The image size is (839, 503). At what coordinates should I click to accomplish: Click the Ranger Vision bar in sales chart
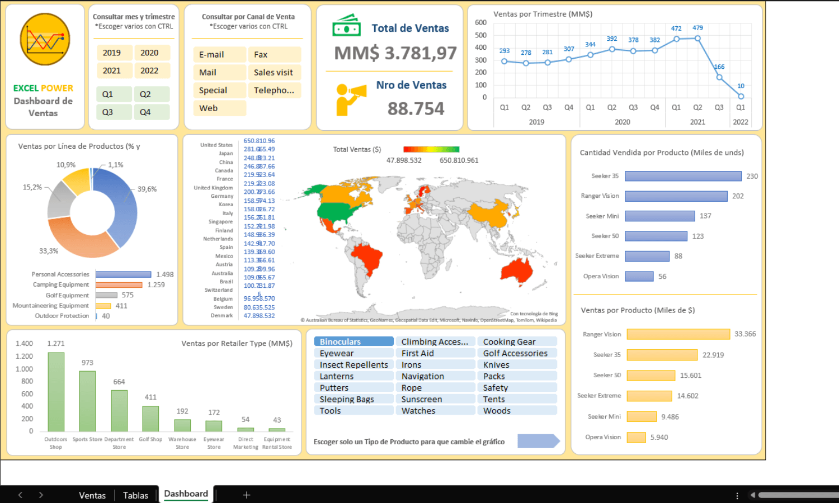tap(678, 334)
